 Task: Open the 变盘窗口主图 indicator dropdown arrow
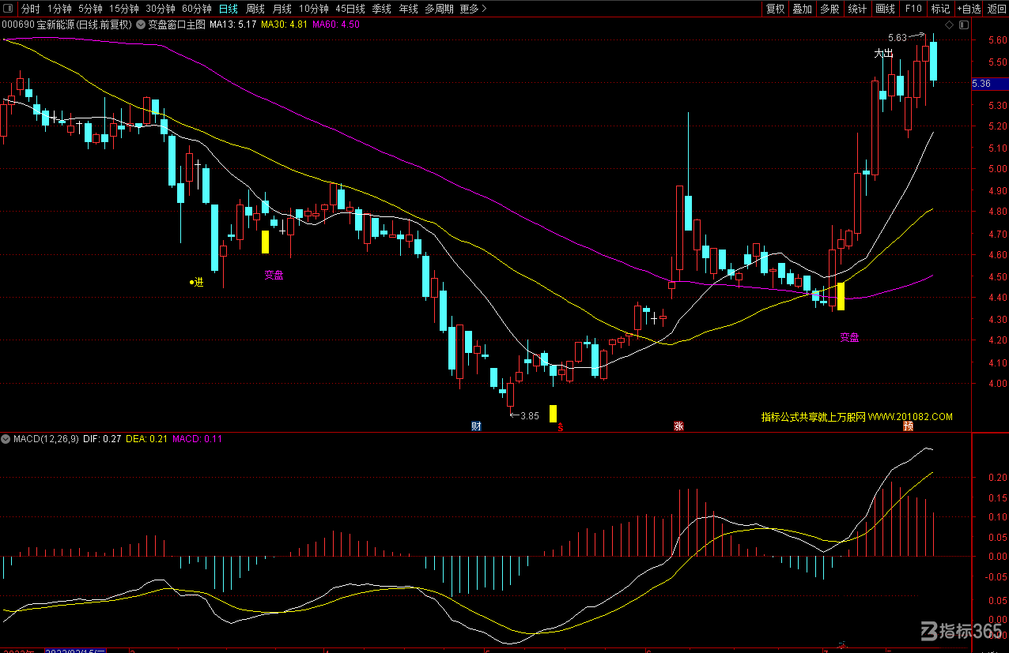(141, 24)
